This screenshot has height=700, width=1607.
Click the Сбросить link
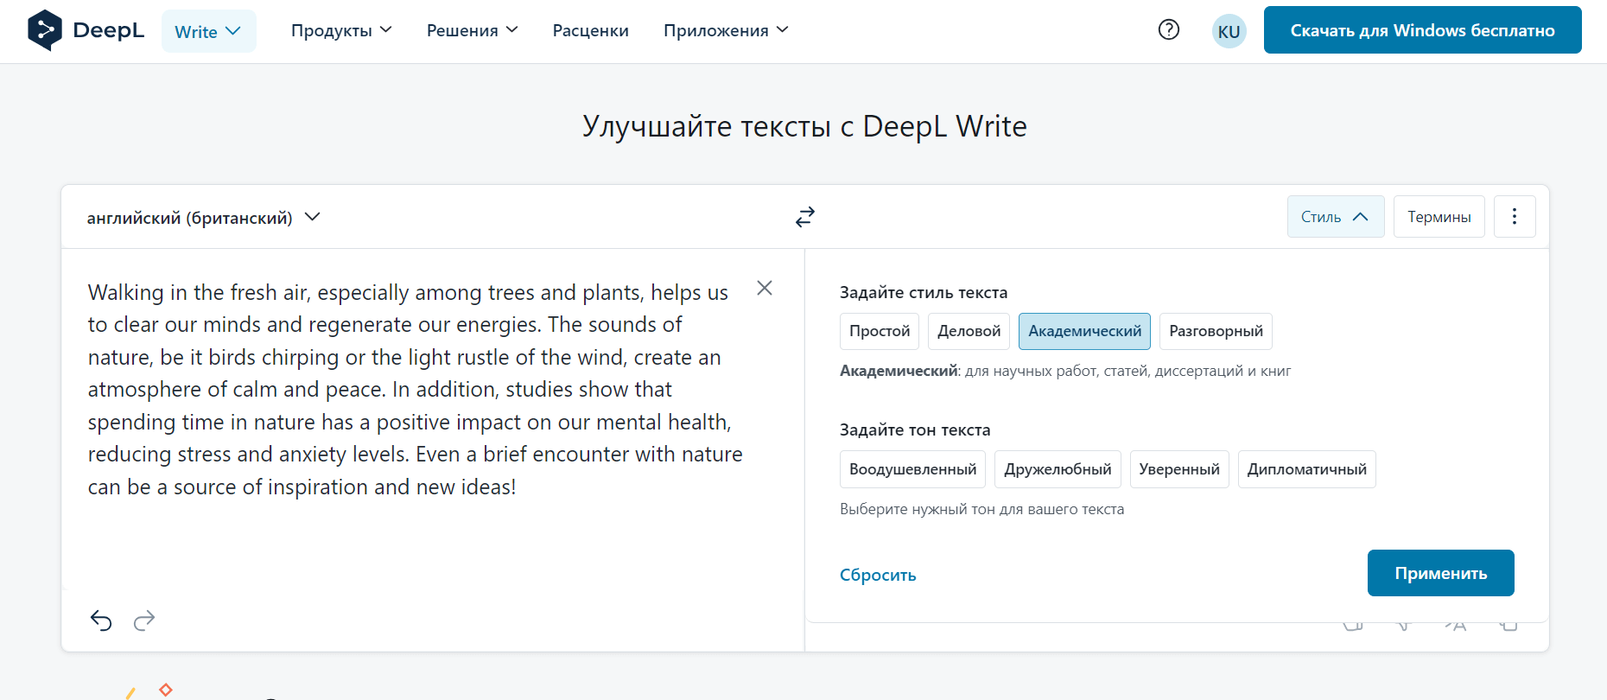(877, 575)
